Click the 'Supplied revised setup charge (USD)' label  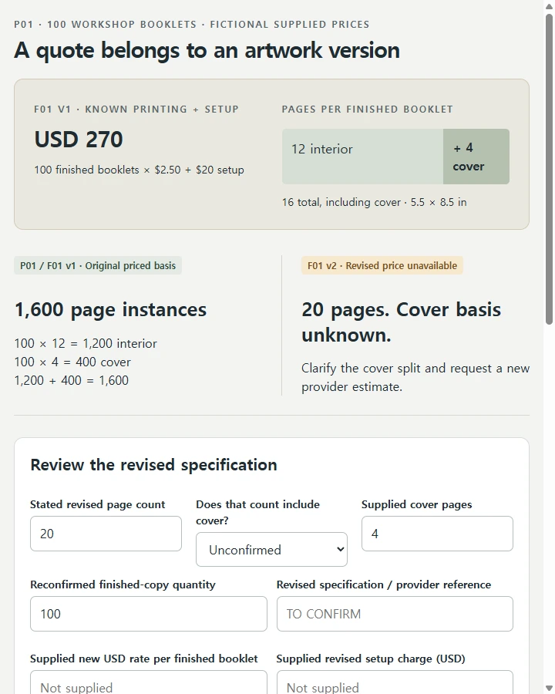tap(371, 659)
